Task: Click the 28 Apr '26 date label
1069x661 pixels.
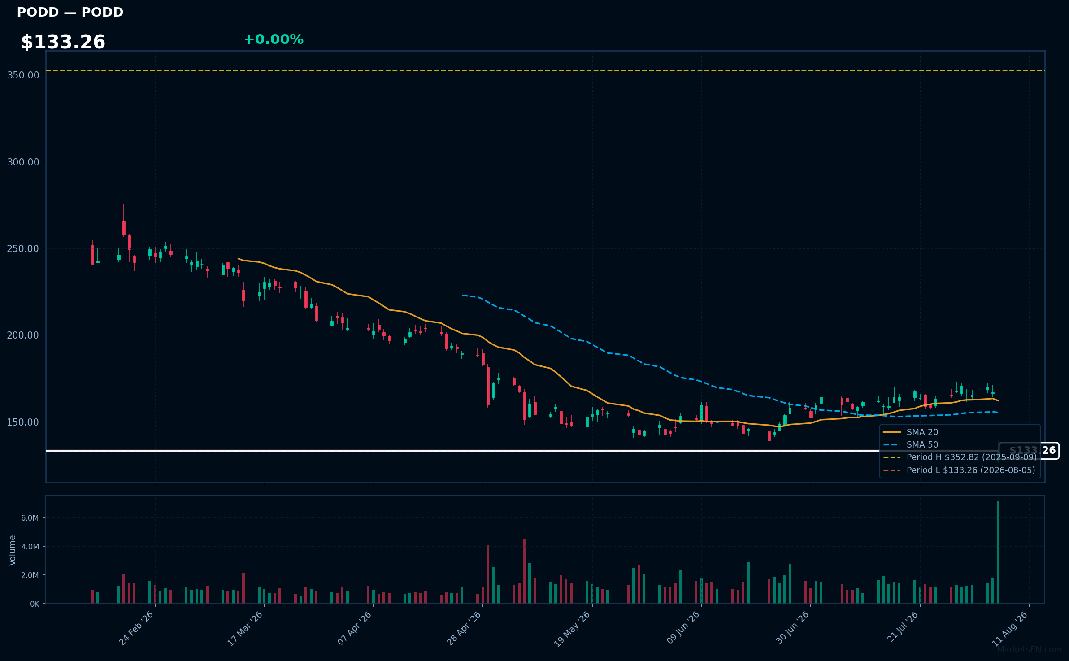Action: point(464,629)
